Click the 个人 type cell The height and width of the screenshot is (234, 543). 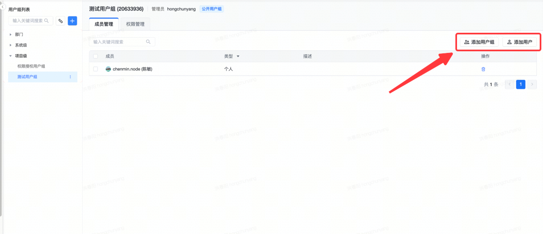point(229,69)
